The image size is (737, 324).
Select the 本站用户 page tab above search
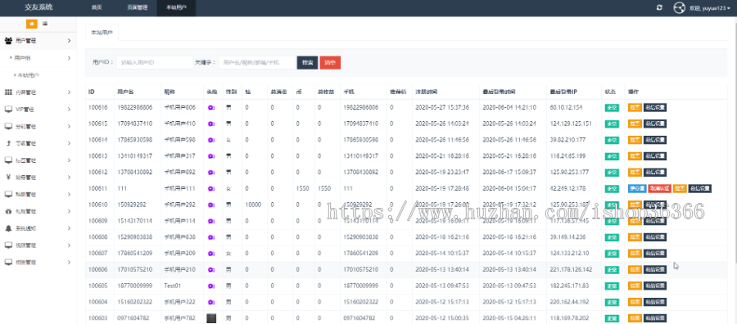click(x=102, y=33)
